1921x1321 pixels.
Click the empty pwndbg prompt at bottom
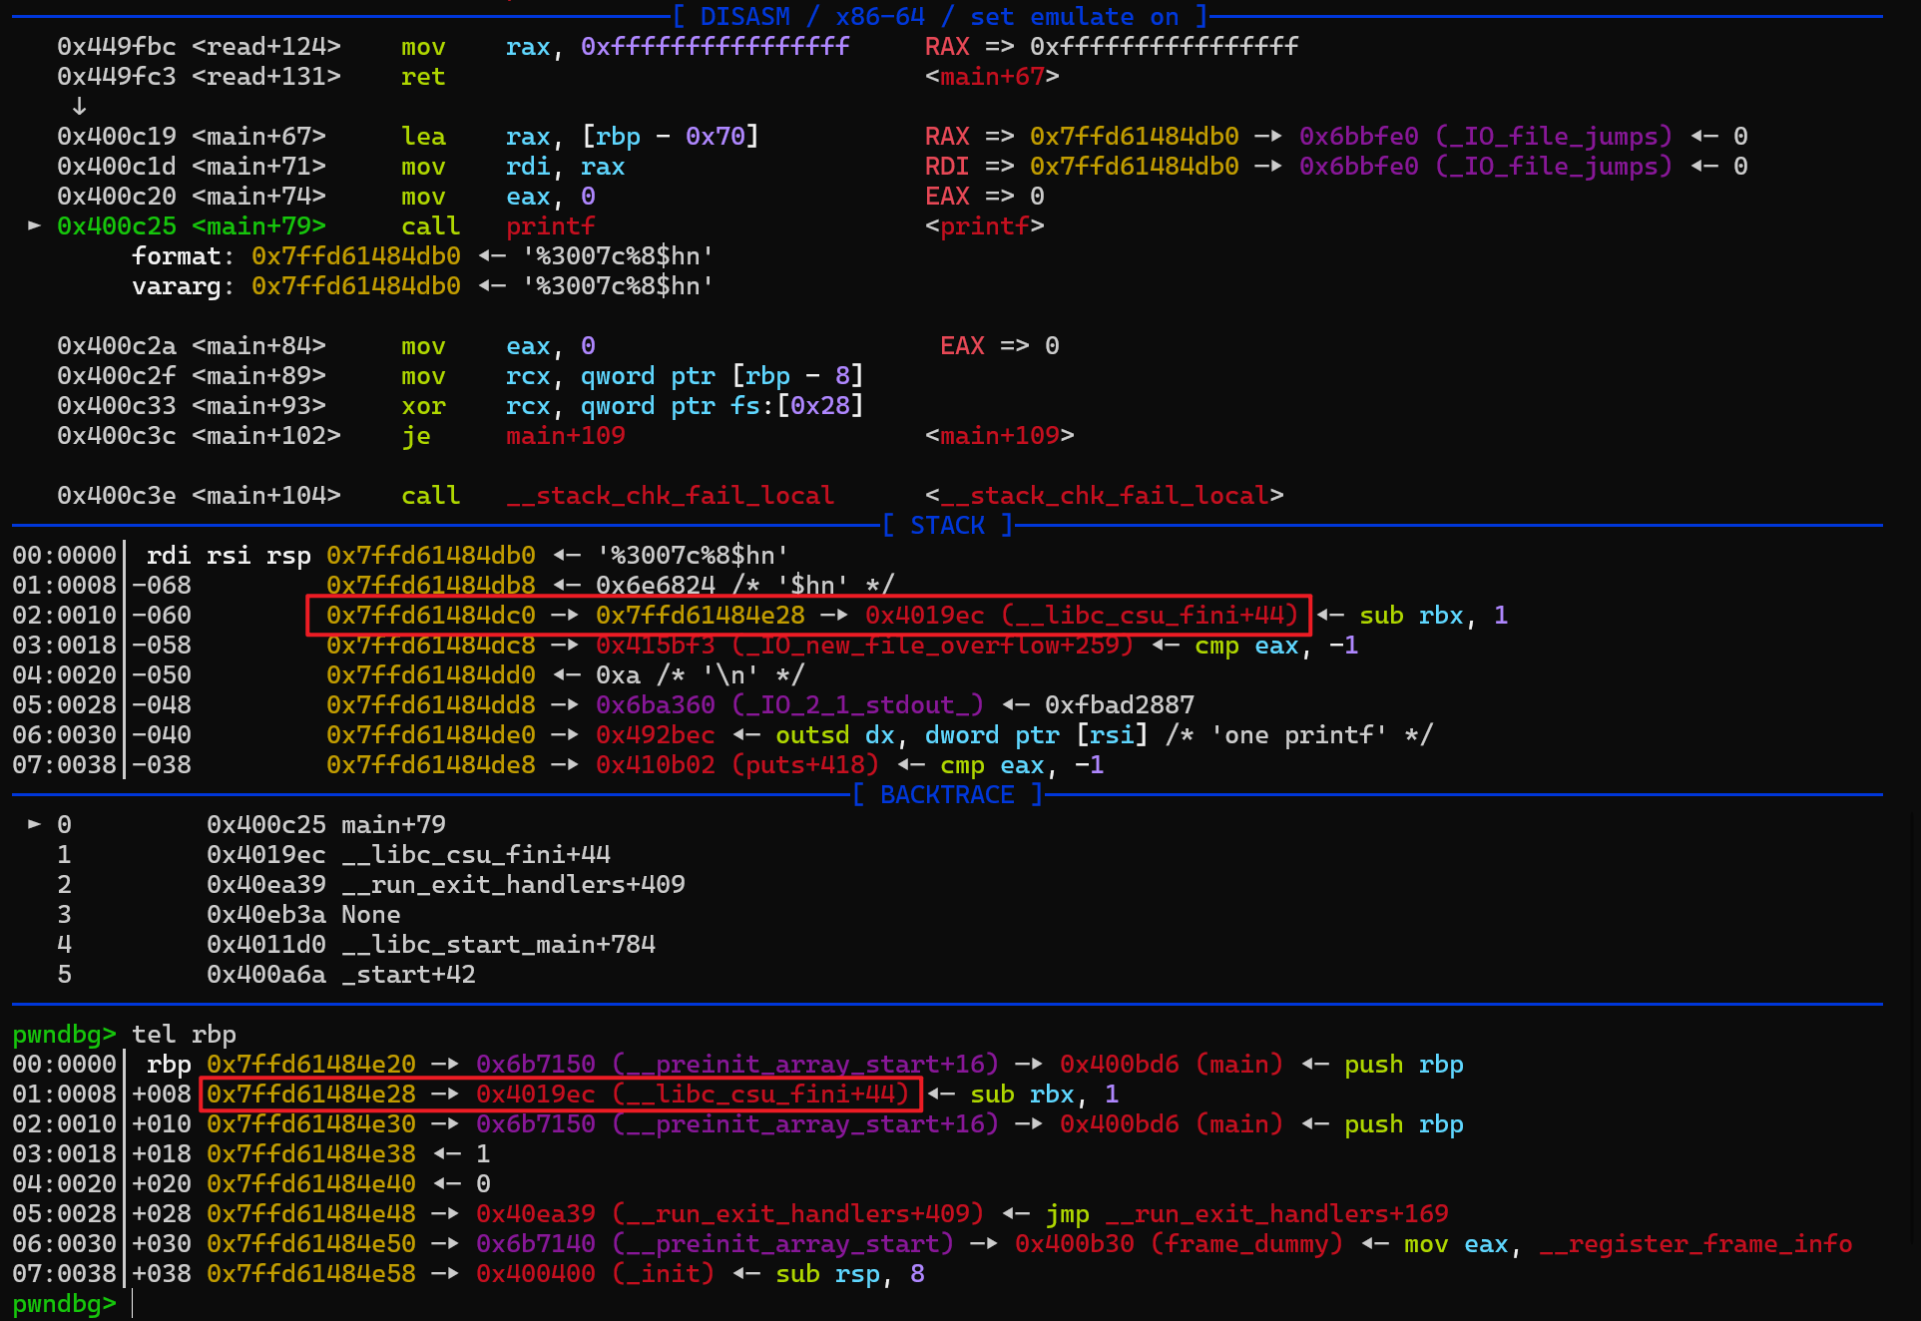133,1304
